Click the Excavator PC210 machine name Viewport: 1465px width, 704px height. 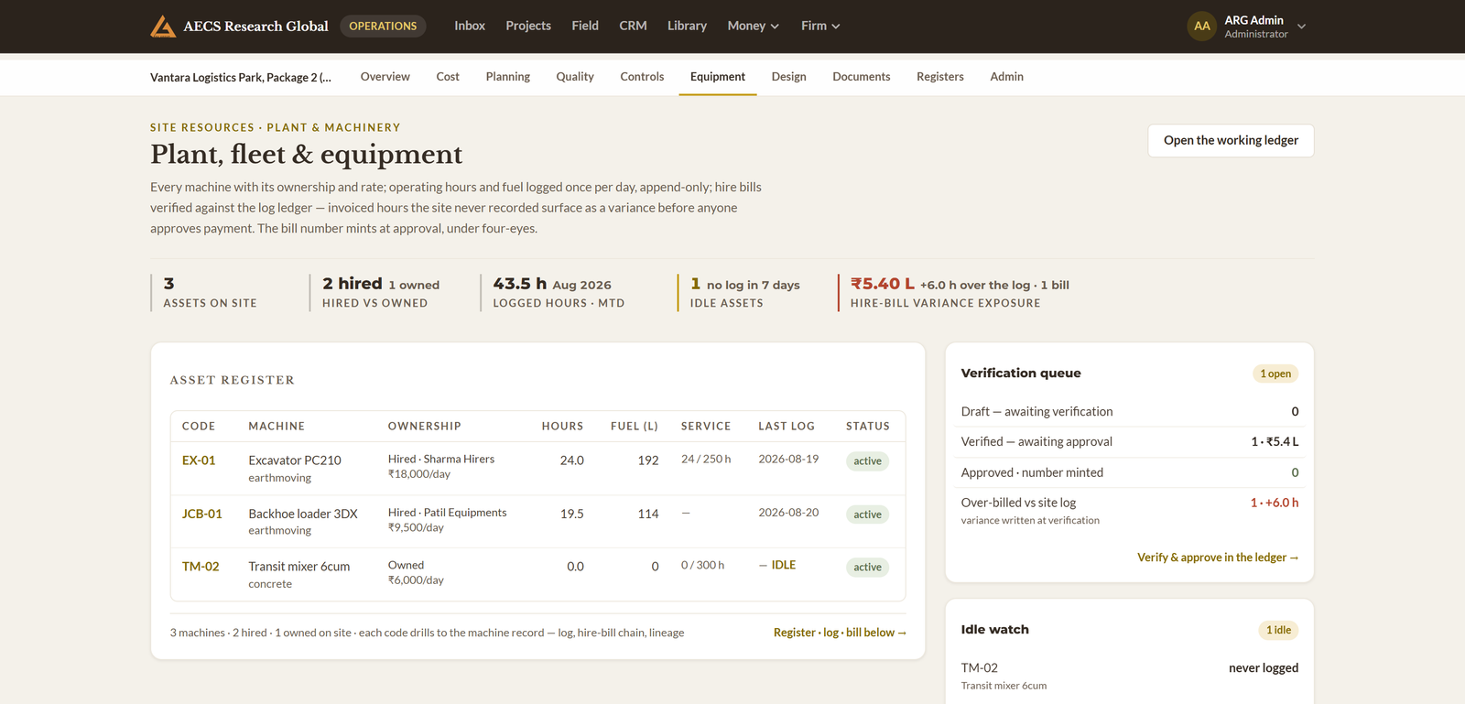[295, 460]
